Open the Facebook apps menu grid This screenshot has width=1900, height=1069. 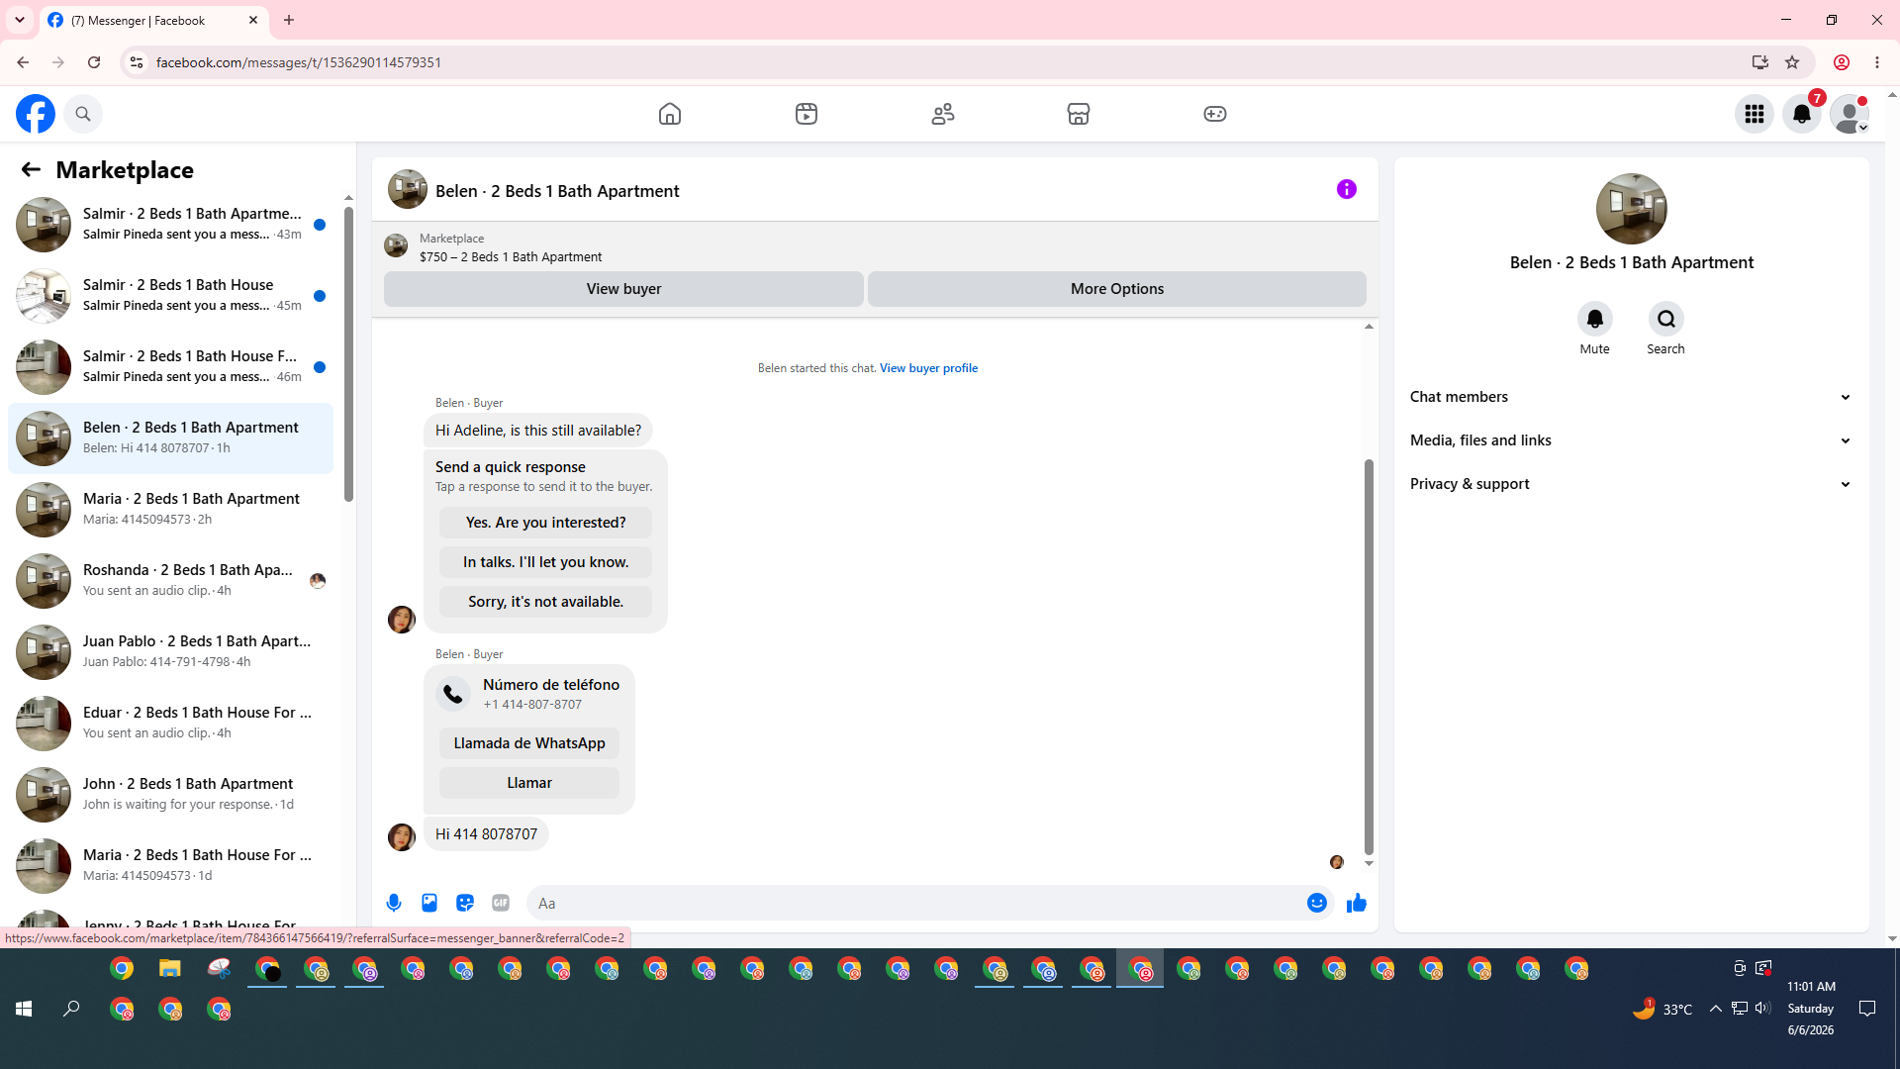(x=1755, y=114)
